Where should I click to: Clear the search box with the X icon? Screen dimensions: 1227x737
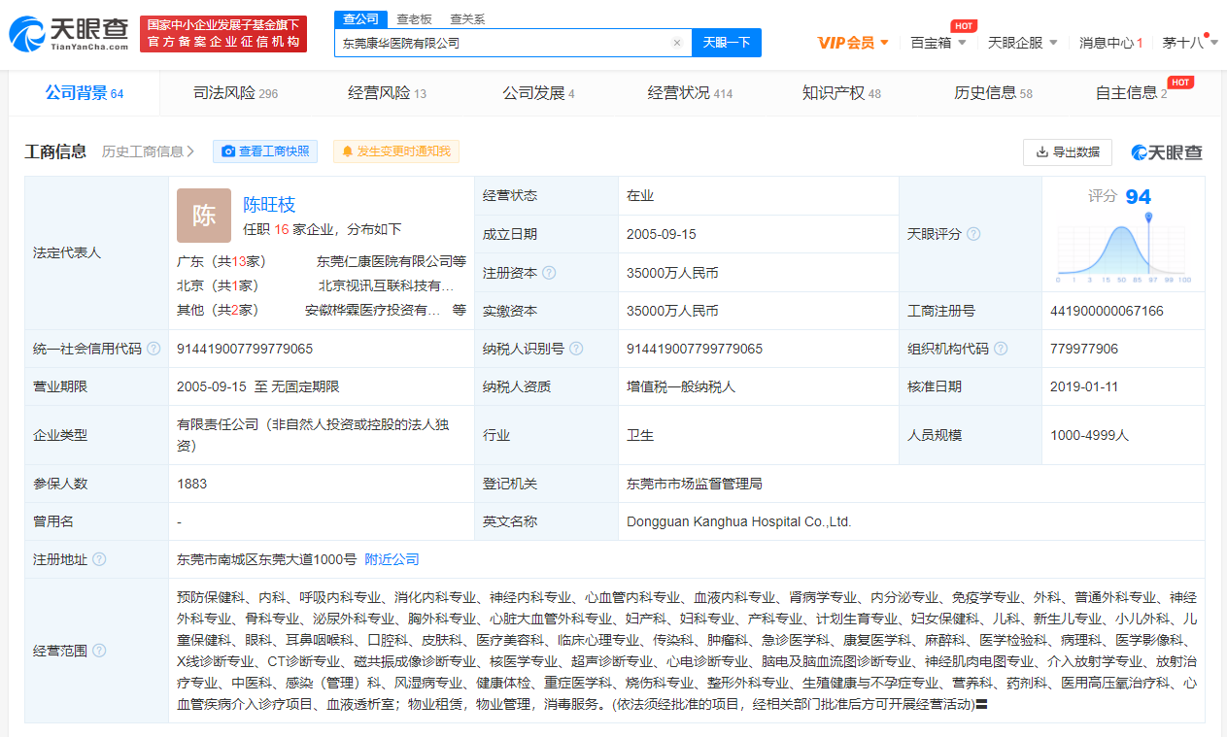tap(677, 43)
